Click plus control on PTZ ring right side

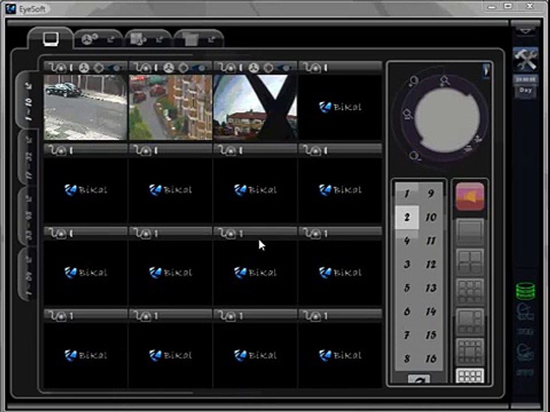click(x=477, y=138)
